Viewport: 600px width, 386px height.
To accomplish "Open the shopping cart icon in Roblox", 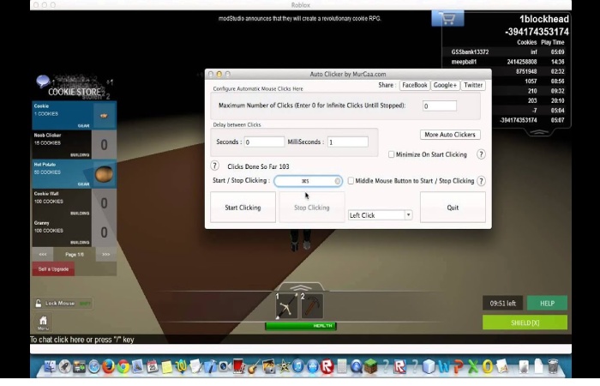I will (447, 18).
